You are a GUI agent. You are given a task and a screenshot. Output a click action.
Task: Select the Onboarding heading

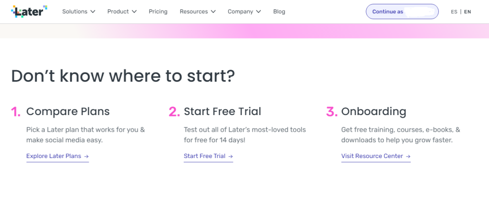click(373, 112)
